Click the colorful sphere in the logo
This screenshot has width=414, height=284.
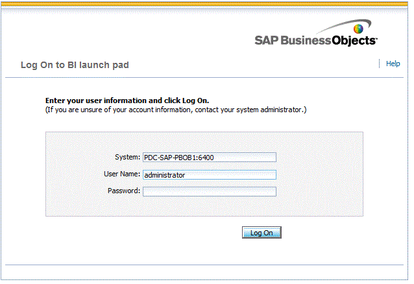pos(358,30)
